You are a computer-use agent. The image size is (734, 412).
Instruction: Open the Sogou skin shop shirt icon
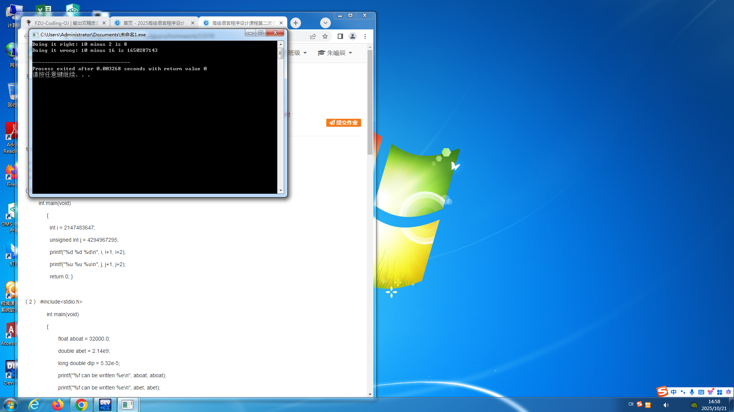point(710,392)
